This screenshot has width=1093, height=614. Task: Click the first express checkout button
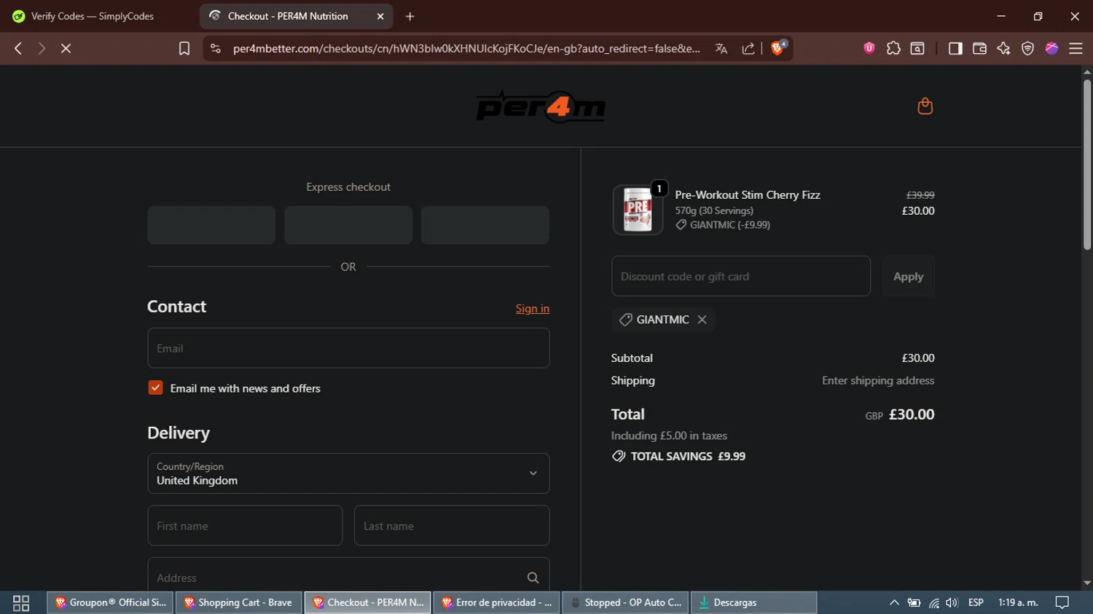point(211,225)
